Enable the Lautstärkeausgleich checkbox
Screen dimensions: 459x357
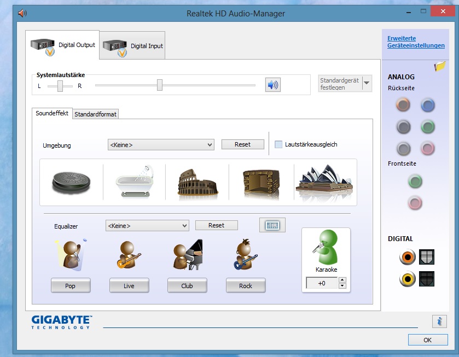pos(278,144)
